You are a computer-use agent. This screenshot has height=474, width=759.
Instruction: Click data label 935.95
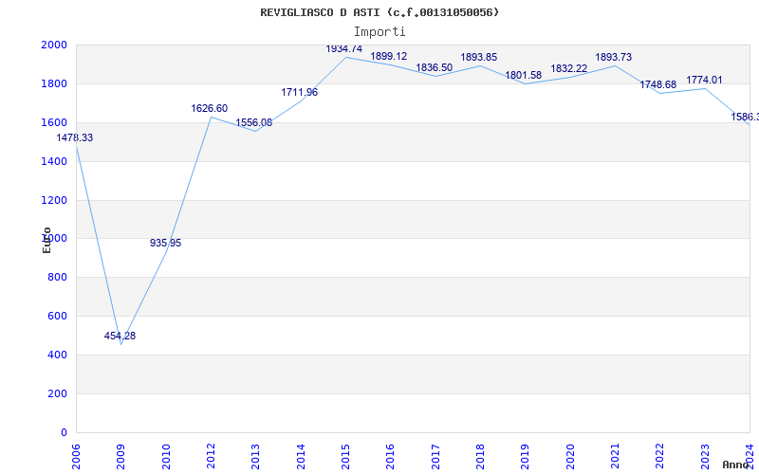click(165, 243)
